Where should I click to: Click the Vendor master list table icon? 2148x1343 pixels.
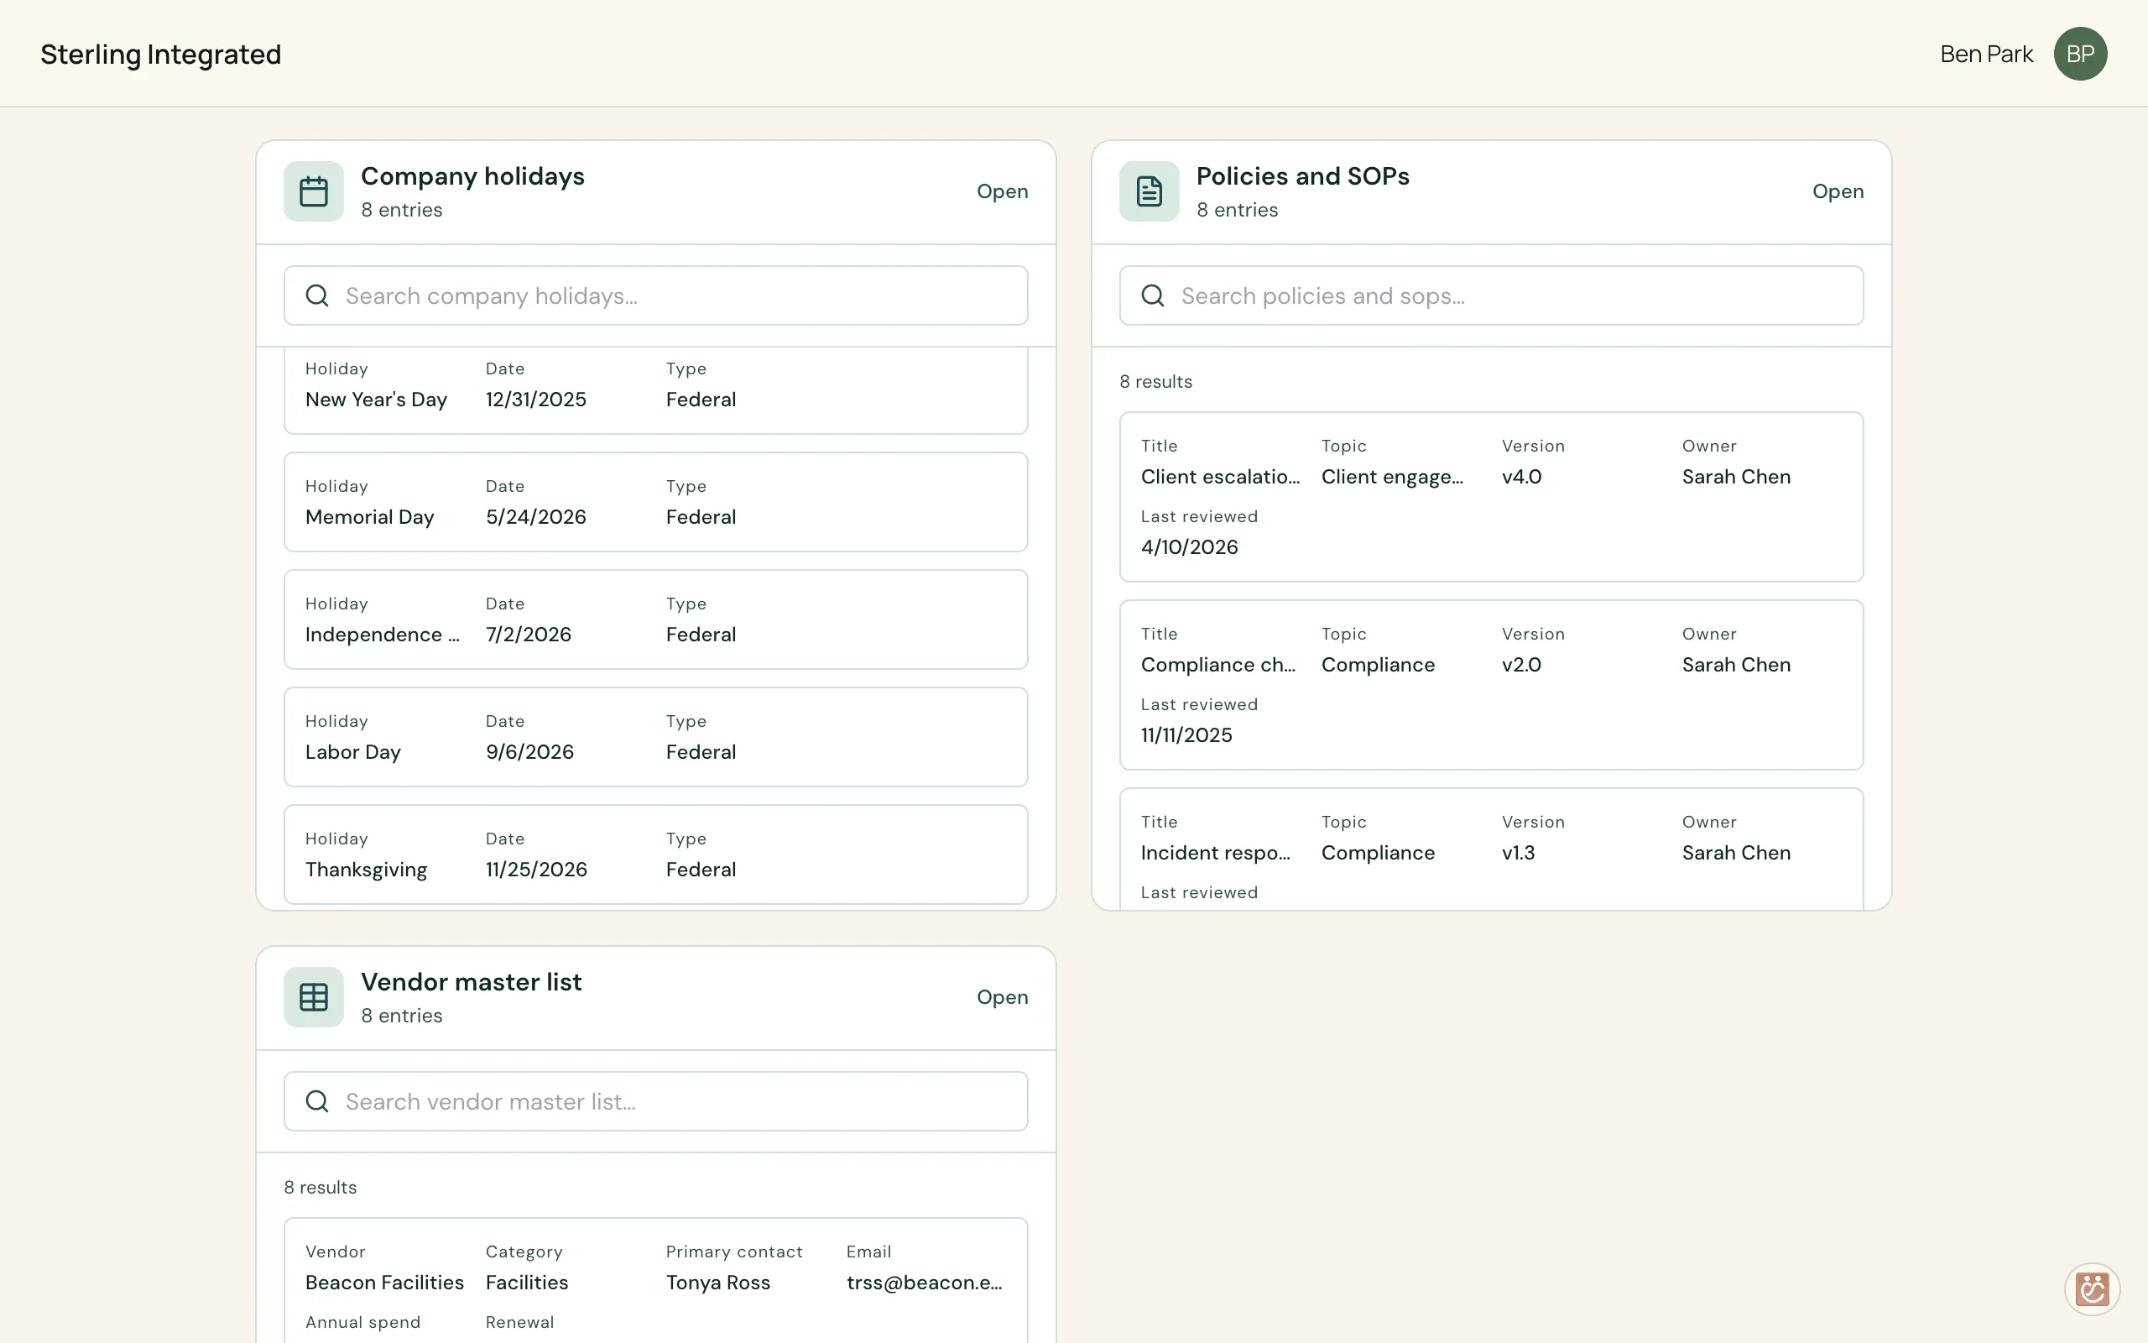[313, 996]
